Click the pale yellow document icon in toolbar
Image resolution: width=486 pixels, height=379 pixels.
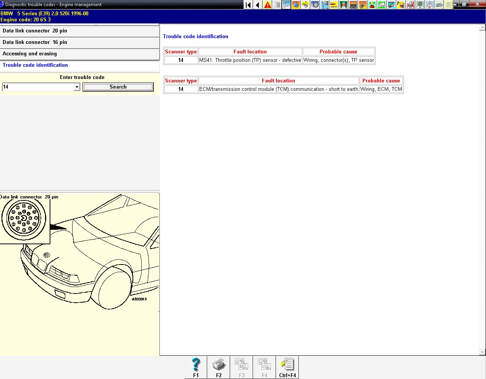(449, 5)
